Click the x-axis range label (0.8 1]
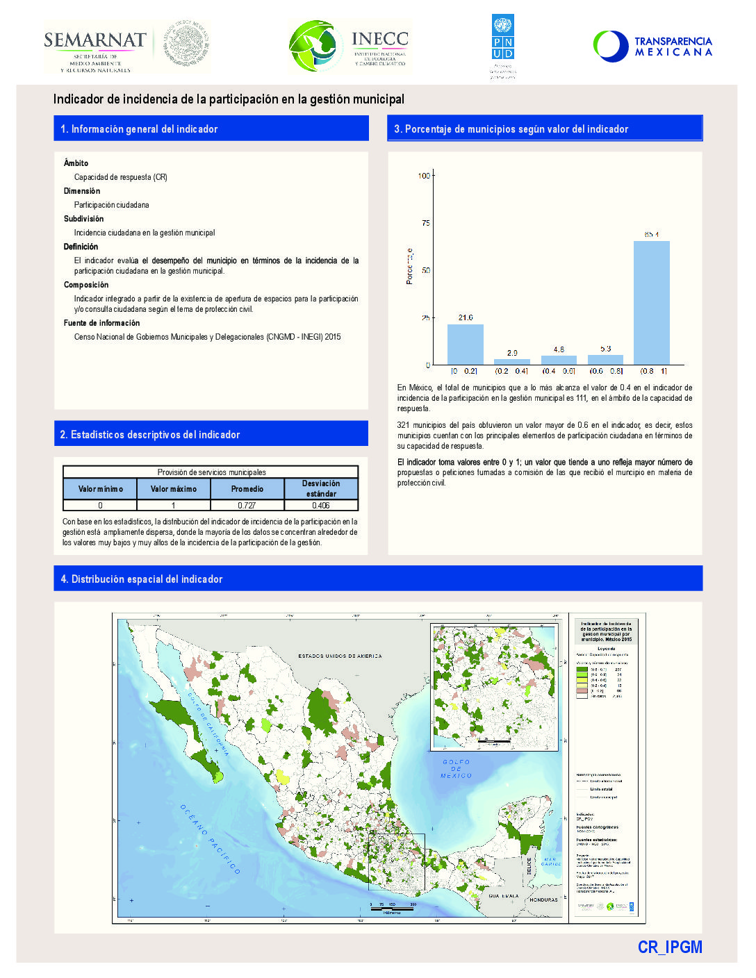Viewport: 756px width, 978px height. (653, 371)
